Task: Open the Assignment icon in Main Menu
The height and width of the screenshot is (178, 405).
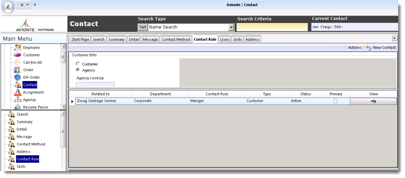Action: tap(18, 92)
